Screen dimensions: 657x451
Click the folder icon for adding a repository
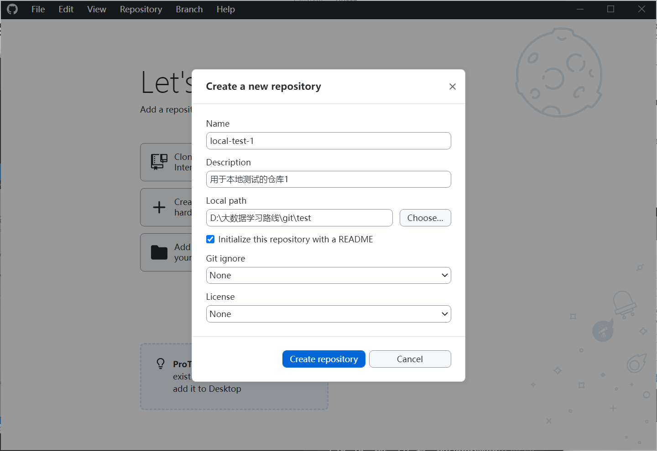pos(159,252)
